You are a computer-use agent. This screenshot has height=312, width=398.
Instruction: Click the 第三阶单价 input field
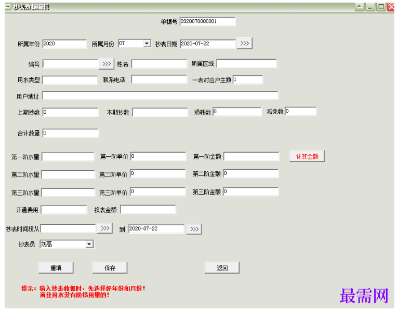coord(158,192)
